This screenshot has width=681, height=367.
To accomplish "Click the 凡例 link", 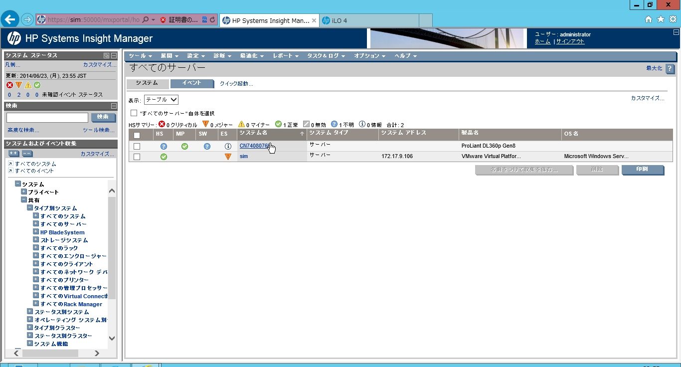I will 12,65.
